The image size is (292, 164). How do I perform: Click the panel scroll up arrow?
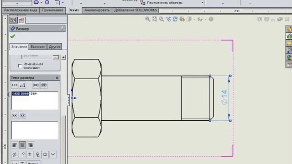[63, 57]
